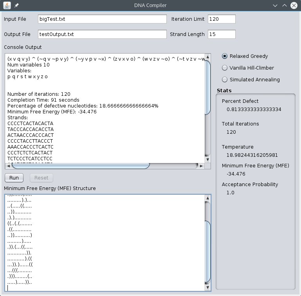The height and width of the screenshot is (296, 301).
Task: Click variables list 'p q r s t w x y z o'
Action: (27, 77)
